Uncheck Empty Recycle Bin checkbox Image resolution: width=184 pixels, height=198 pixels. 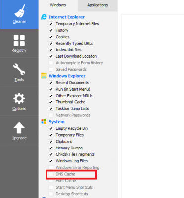click(51, 128)
